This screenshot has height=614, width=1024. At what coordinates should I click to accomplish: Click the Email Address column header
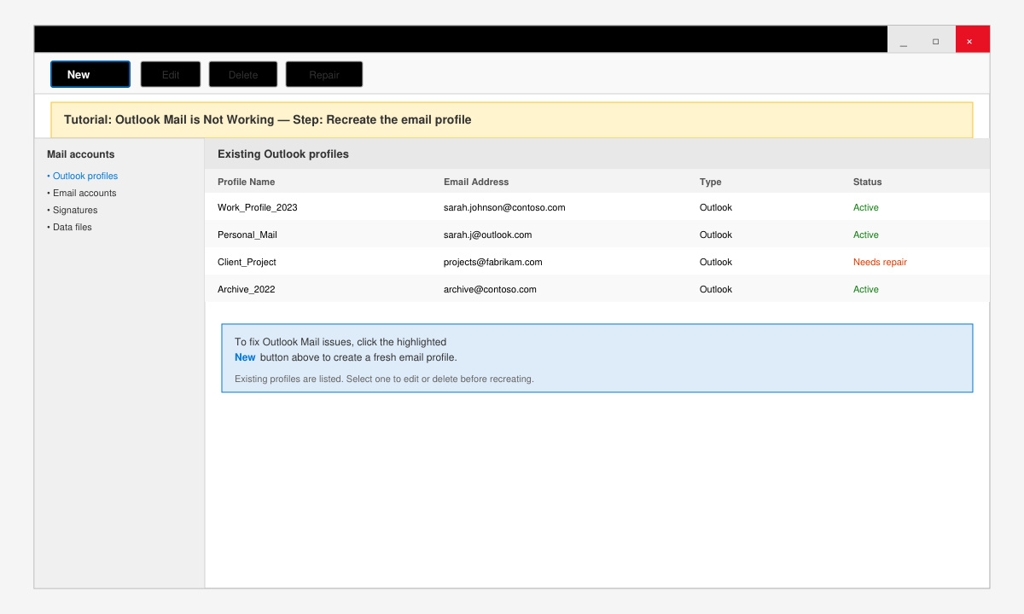pyautogui.click(x=476, y=182)
